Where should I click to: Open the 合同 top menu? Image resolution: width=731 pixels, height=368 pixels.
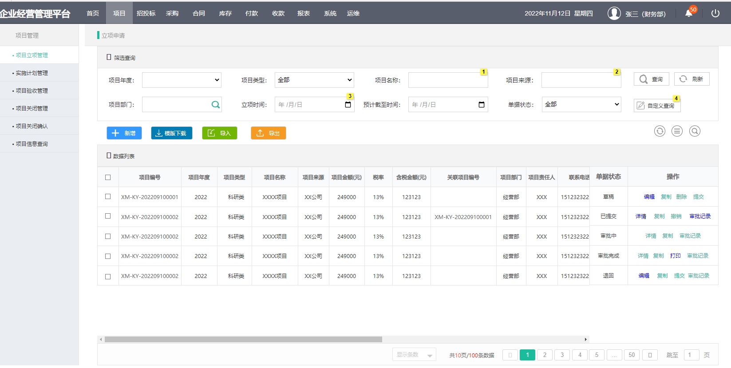[x=199, y=13]
